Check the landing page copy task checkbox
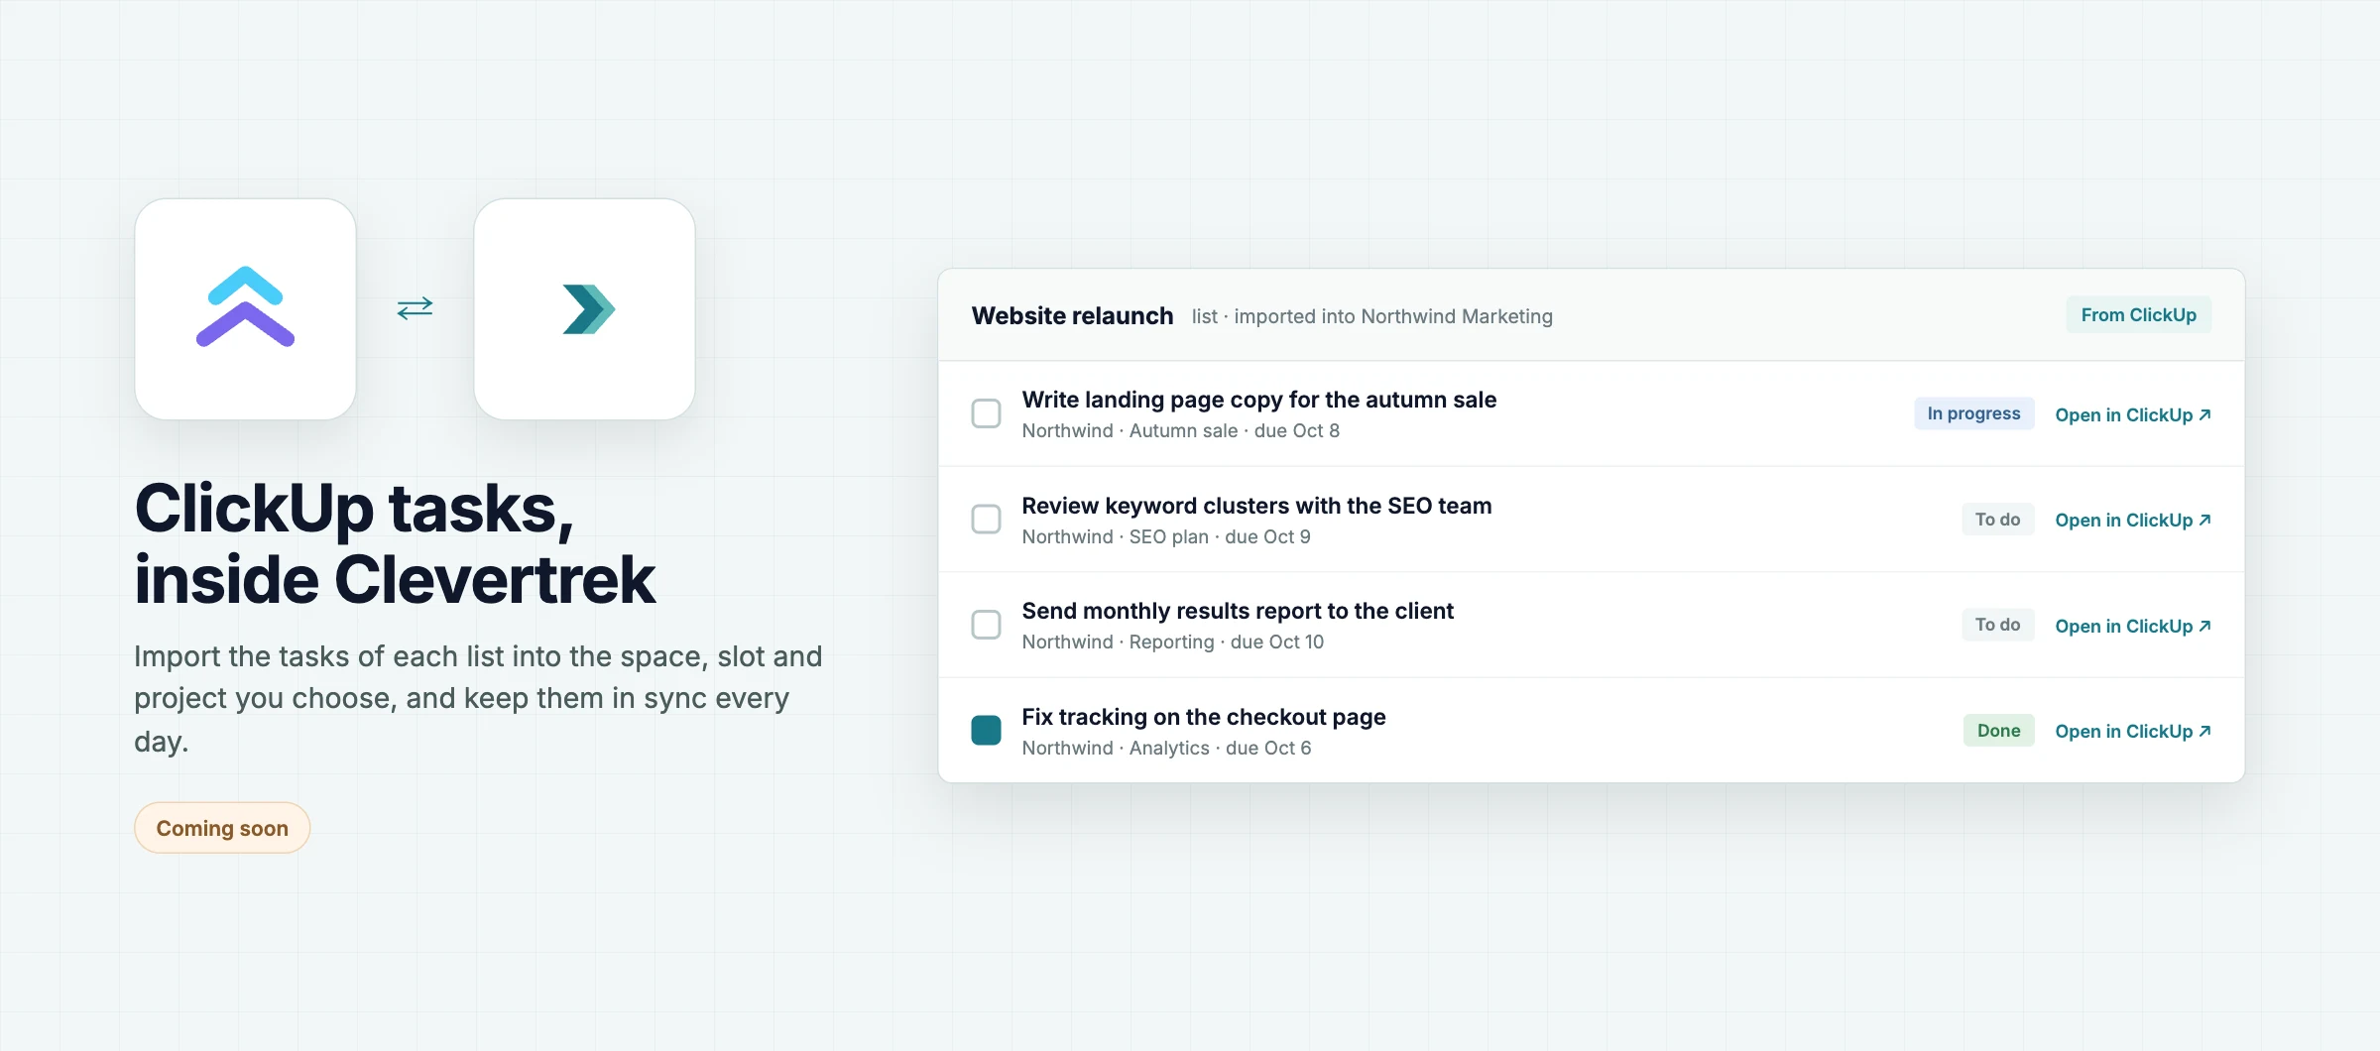 986,413
